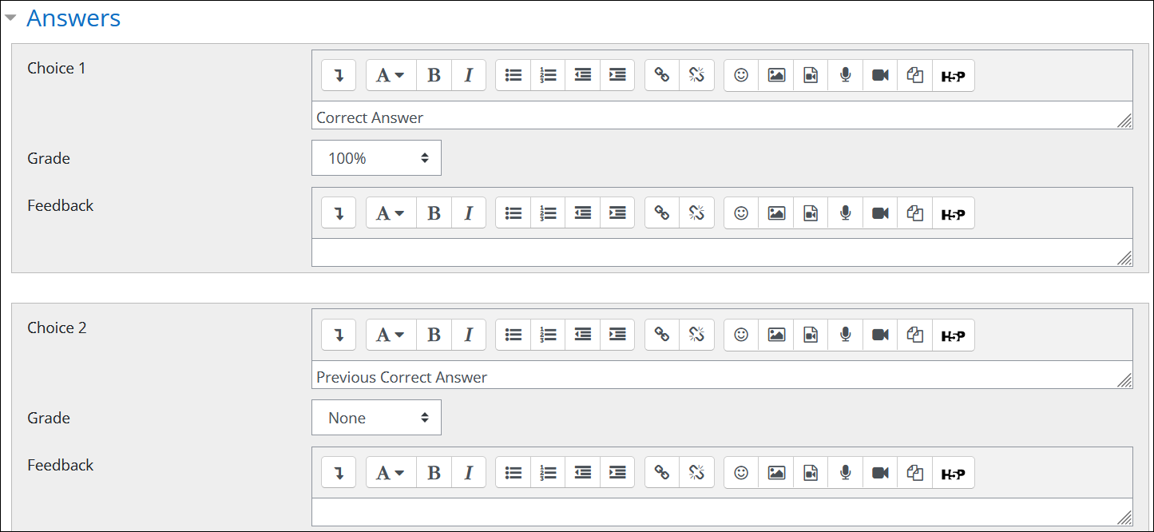
Task: Apply bold in Choice 1 Feedback editor
Action: pyautogui.click(x=434, y=213)
